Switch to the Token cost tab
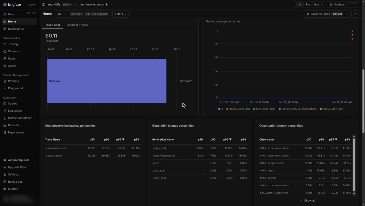The image size is (365, 206). 52,25
